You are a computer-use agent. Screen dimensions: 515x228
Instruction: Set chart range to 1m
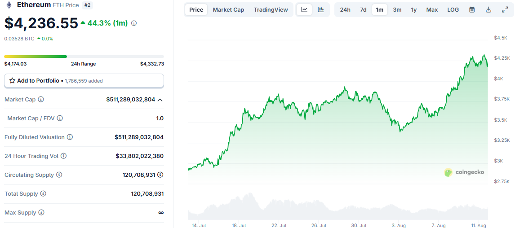[380, 9]
